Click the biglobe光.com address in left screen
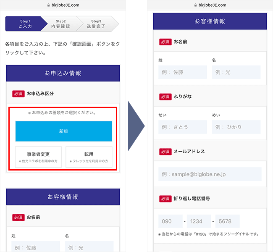 tap(65, 5)
